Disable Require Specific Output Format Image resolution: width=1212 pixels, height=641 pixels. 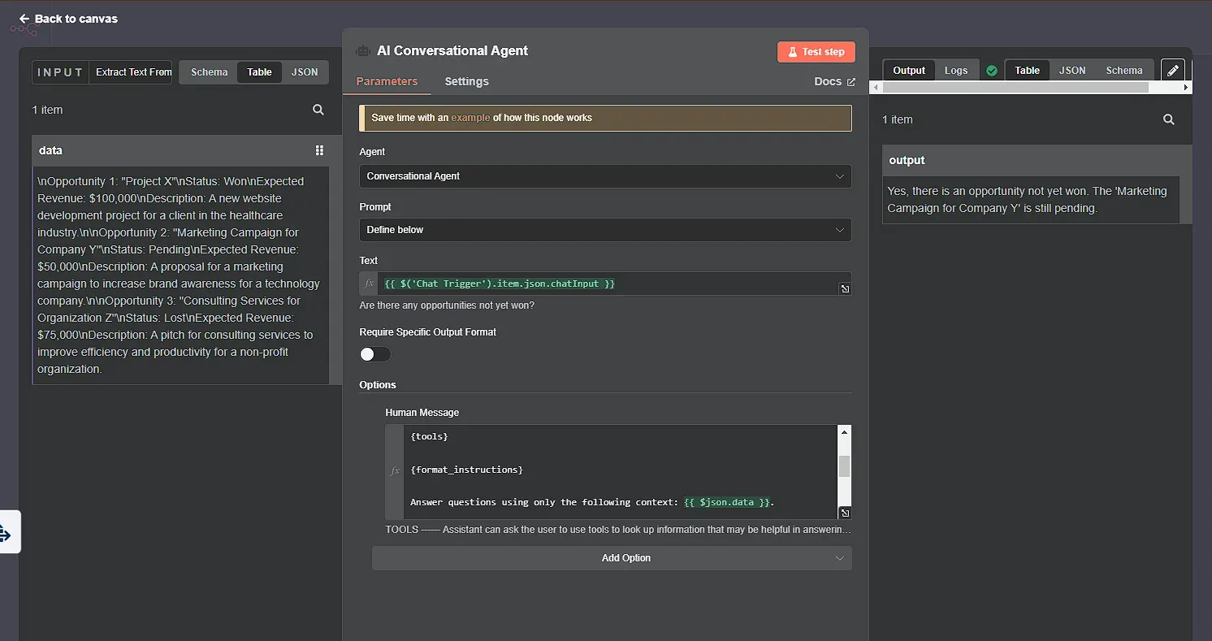tap(374, 354)
